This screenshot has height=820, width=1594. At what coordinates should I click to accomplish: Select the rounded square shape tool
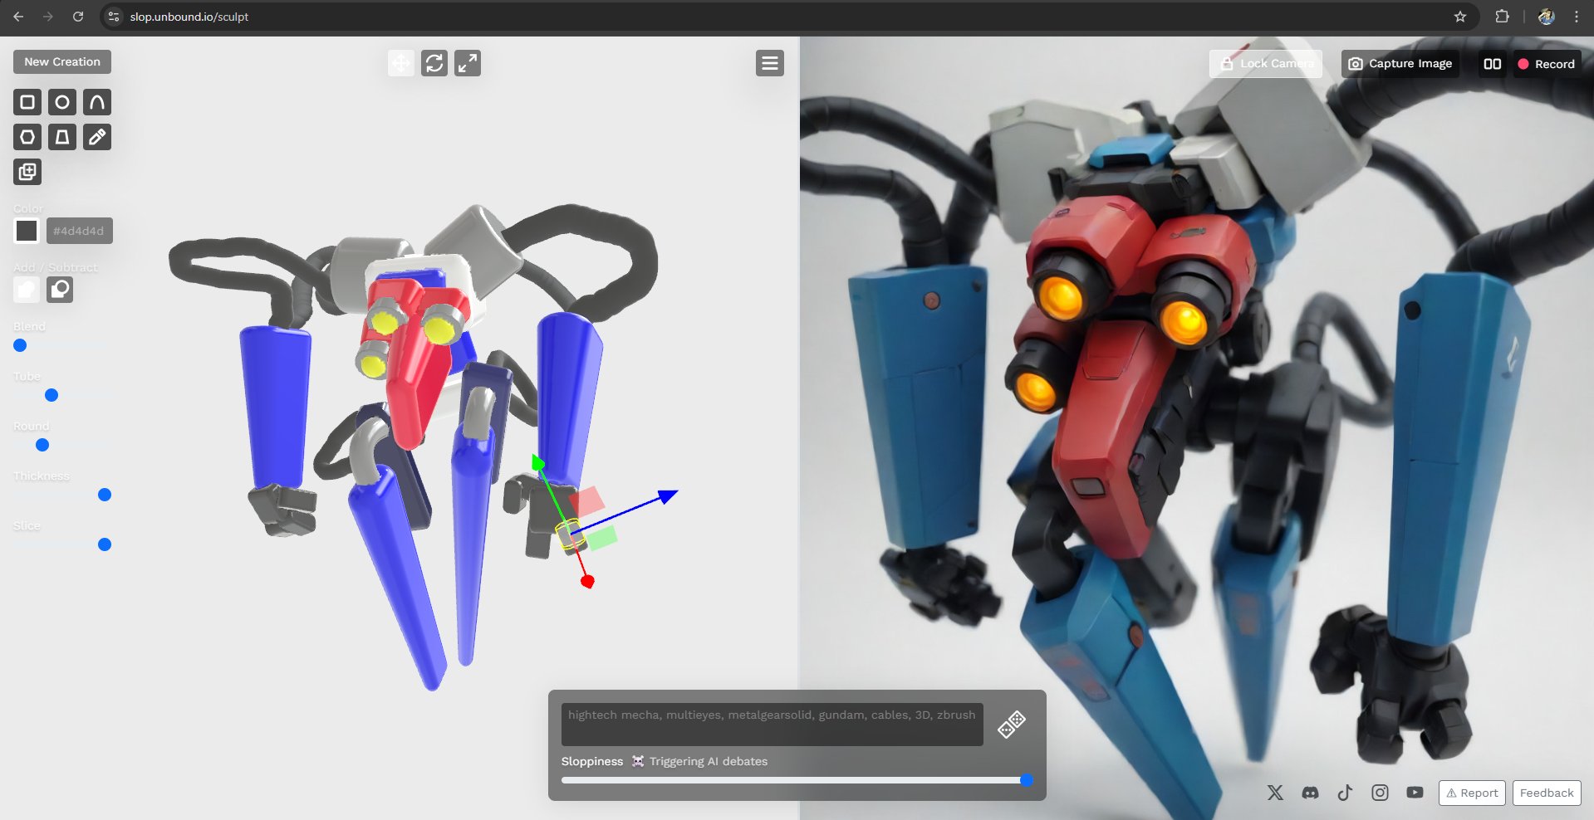click(x=27, y=102)
